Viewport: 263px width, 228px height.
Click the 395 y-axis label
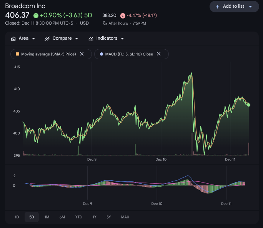(x=17, y=156)
